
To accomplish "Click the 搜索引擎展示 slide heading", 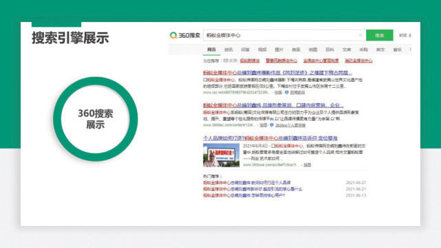I will [70, 38].
